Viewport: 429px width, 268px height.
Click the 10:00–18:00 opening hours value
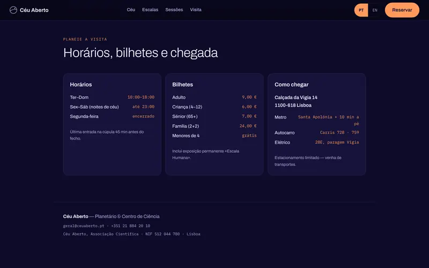[141, 97]
